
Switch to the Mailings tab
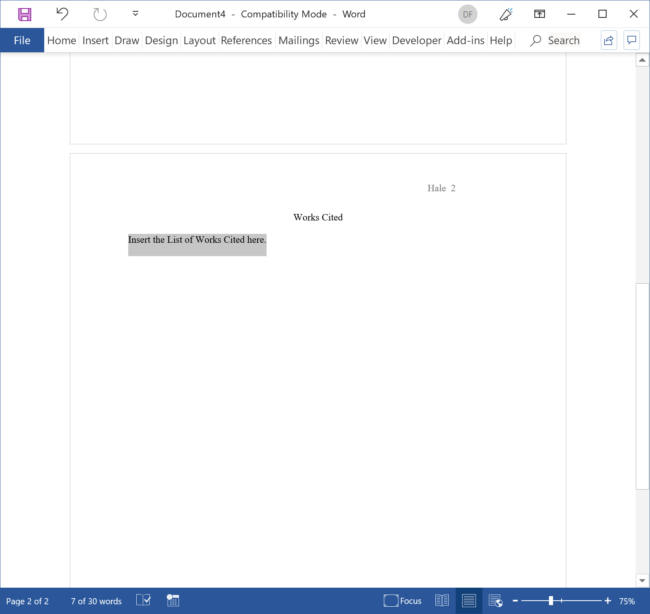pos(299,40)
